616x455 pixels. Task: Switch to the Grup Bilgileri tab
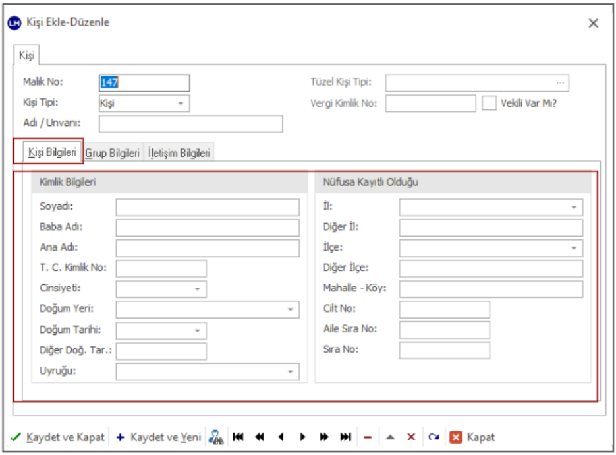113,153
